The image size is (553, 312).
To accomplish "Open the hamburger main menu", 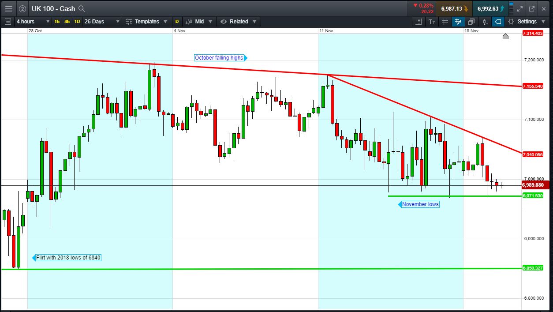I will click(x=8, y=8).
